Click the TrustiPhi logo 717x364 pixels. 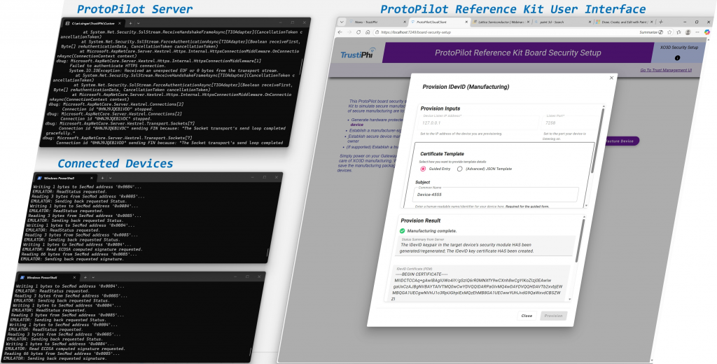click(358, 53)
